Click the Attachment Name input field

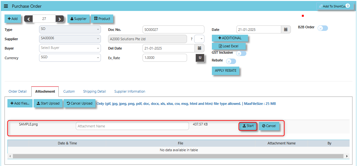pos(132,126)
